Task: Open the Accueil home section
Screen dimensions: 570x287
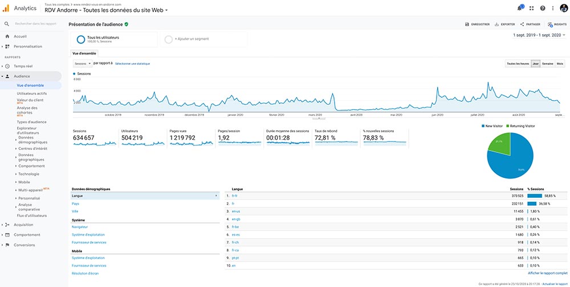Action: [20, 36]
